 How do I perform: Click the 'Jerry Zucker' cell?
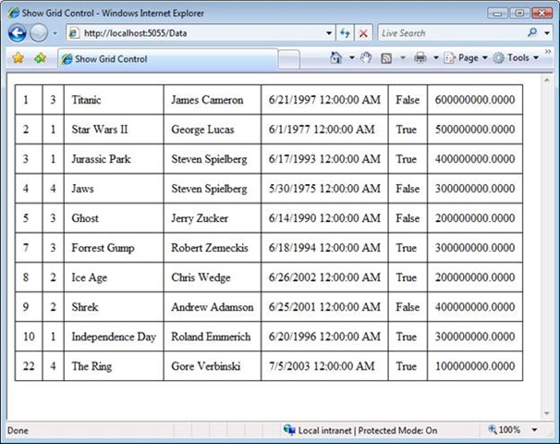213,218
